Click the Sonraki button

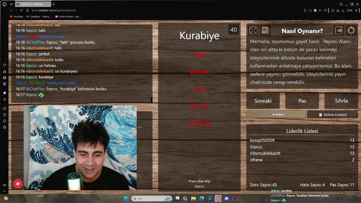[263, 101]
